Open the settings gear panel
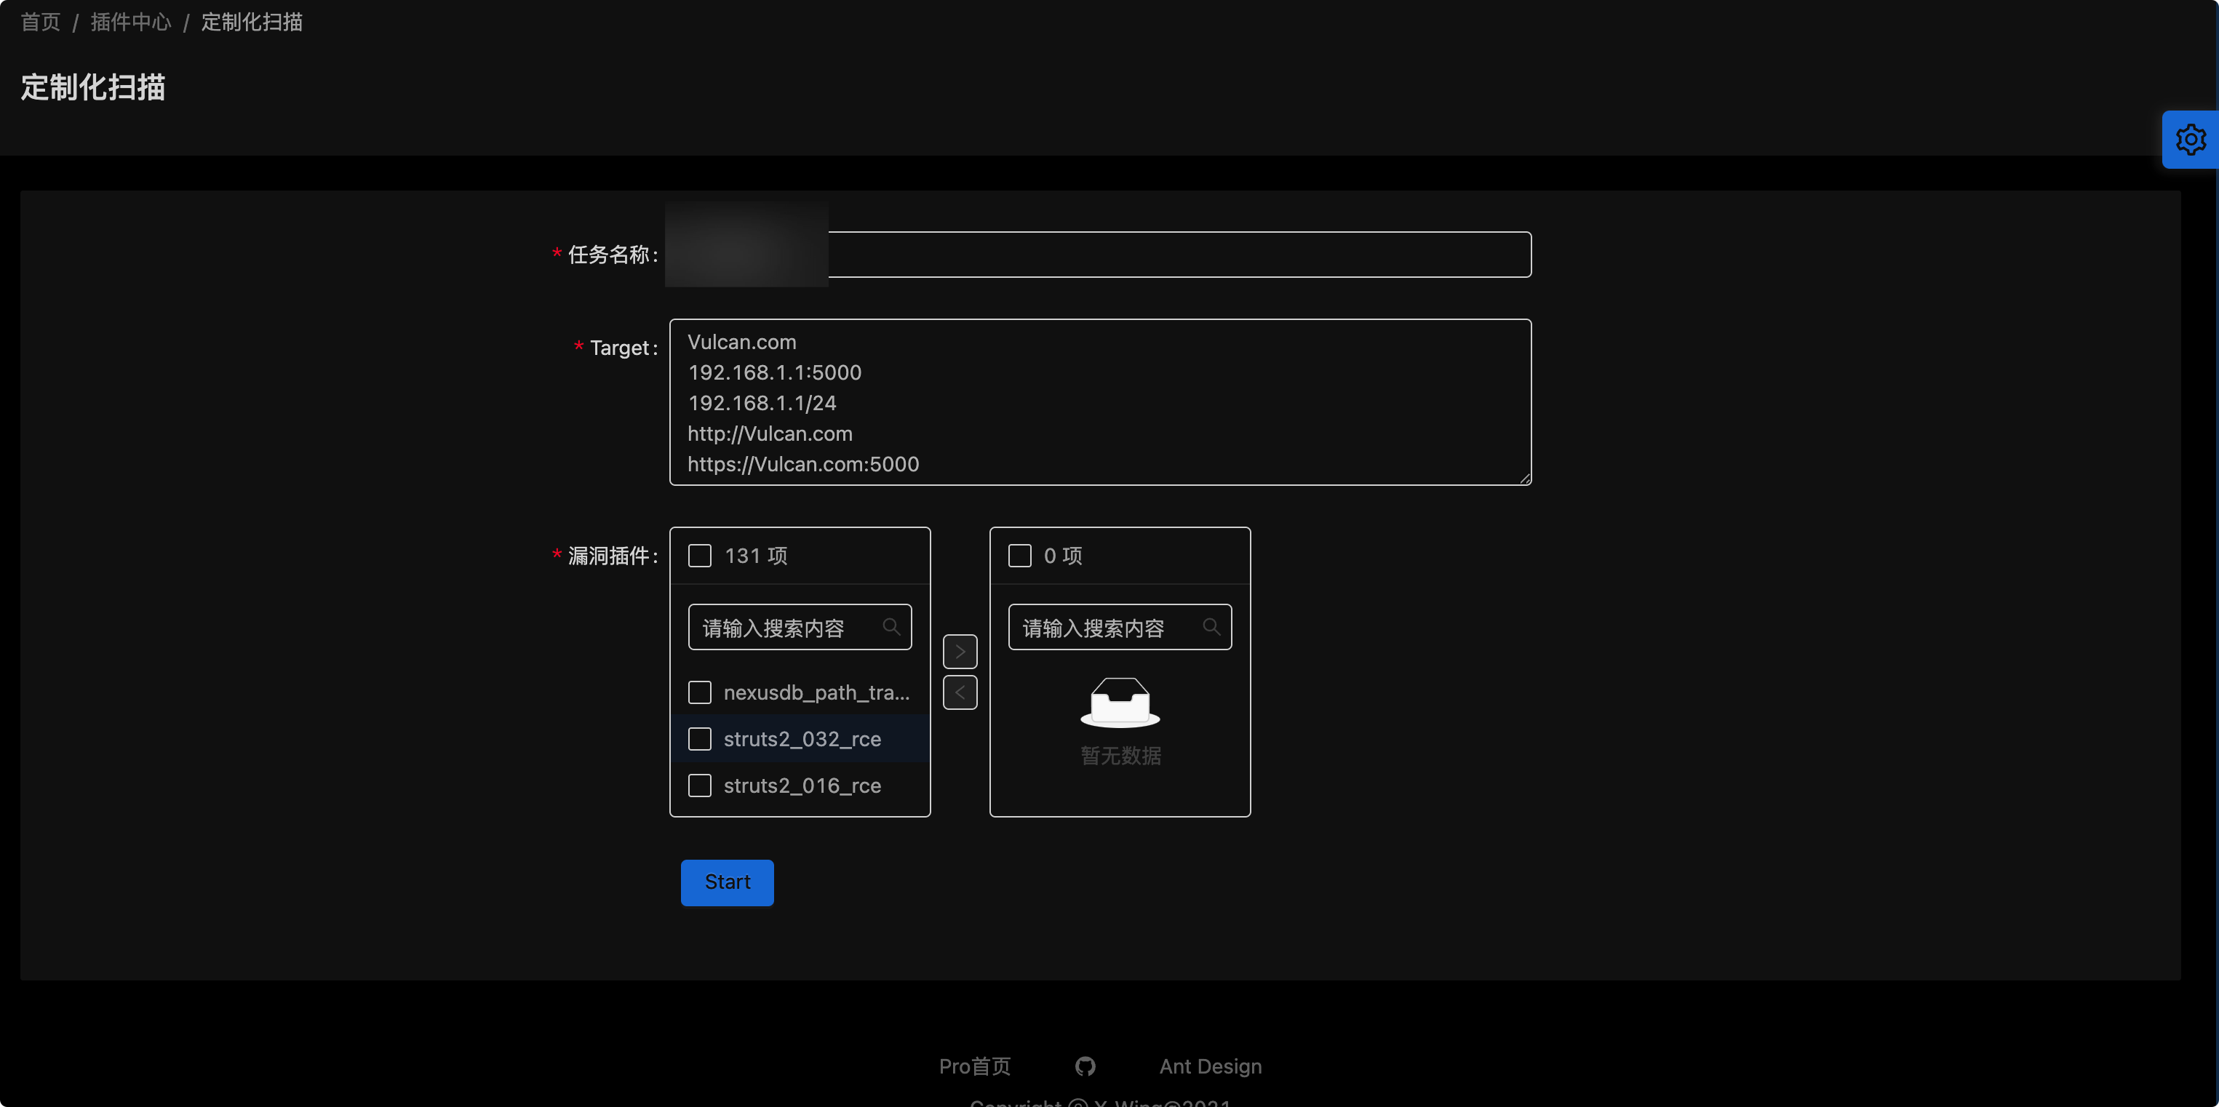 pyautogui.click(x=2191, y=140)
